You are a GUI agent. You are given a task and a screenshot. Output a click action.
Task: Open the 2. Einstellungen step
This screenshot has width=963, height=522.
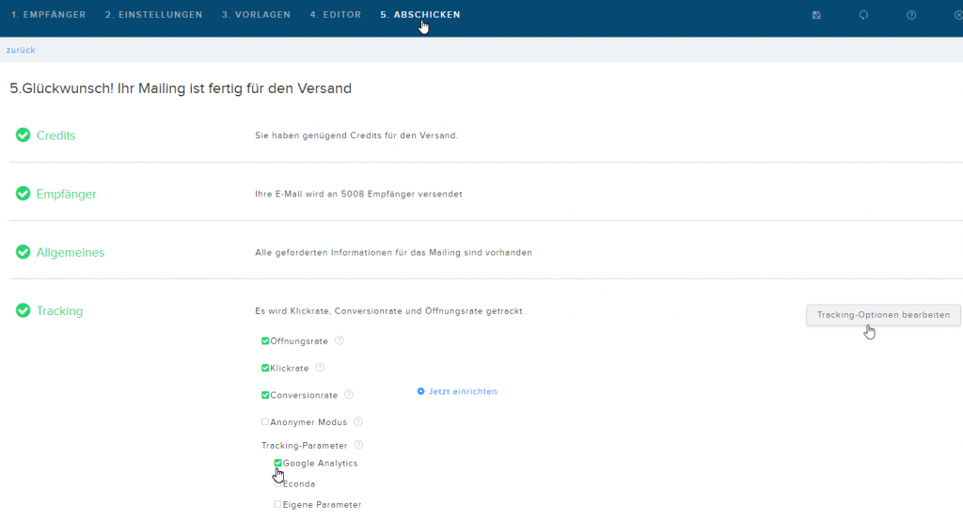tap(153, 15)
